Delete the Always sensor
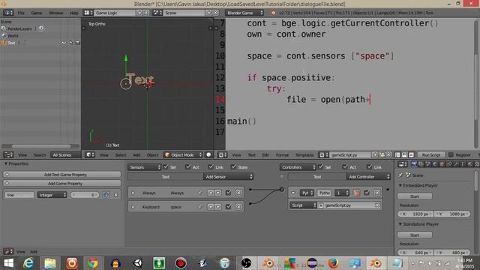This screenshot has height=270, width=480. 238,193
